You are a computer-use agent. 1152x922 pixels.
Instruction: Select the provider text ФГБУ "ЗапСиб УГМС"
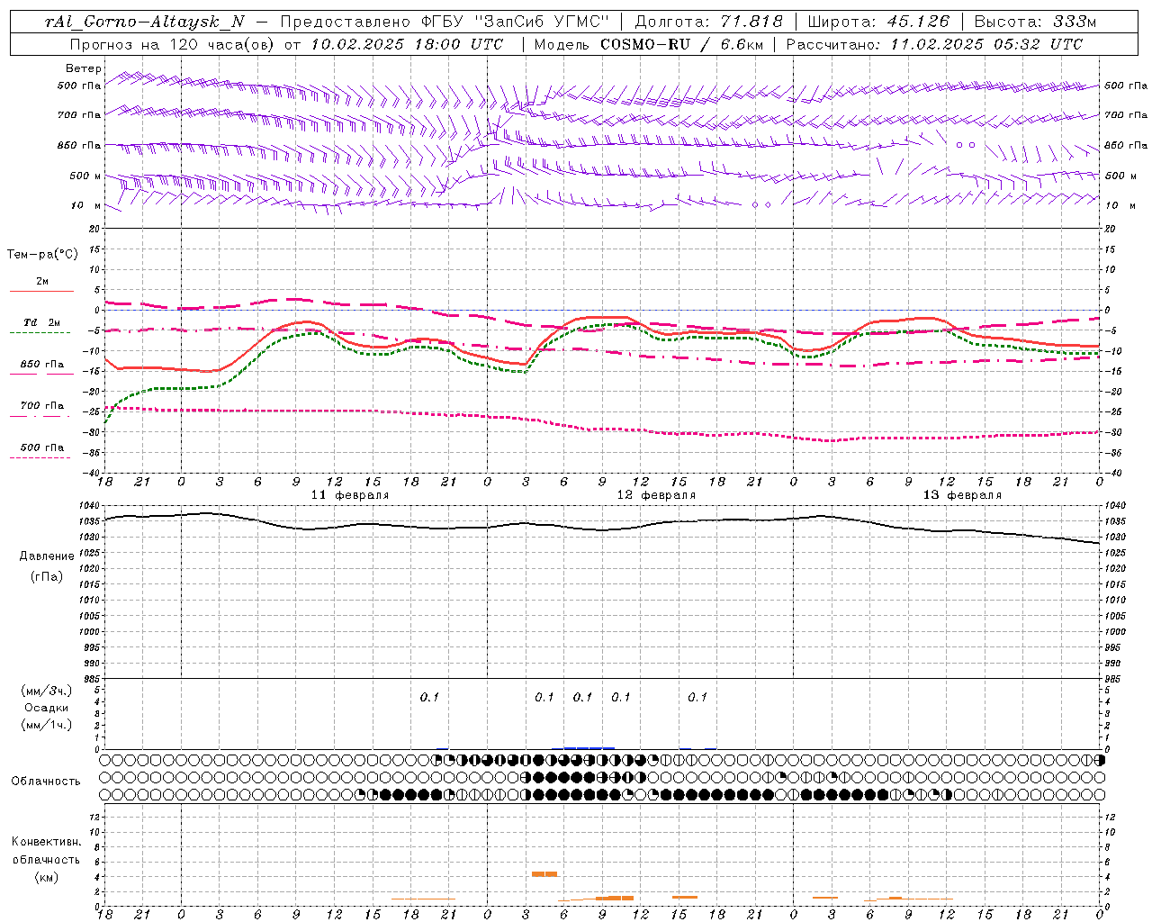pos(516,22)
